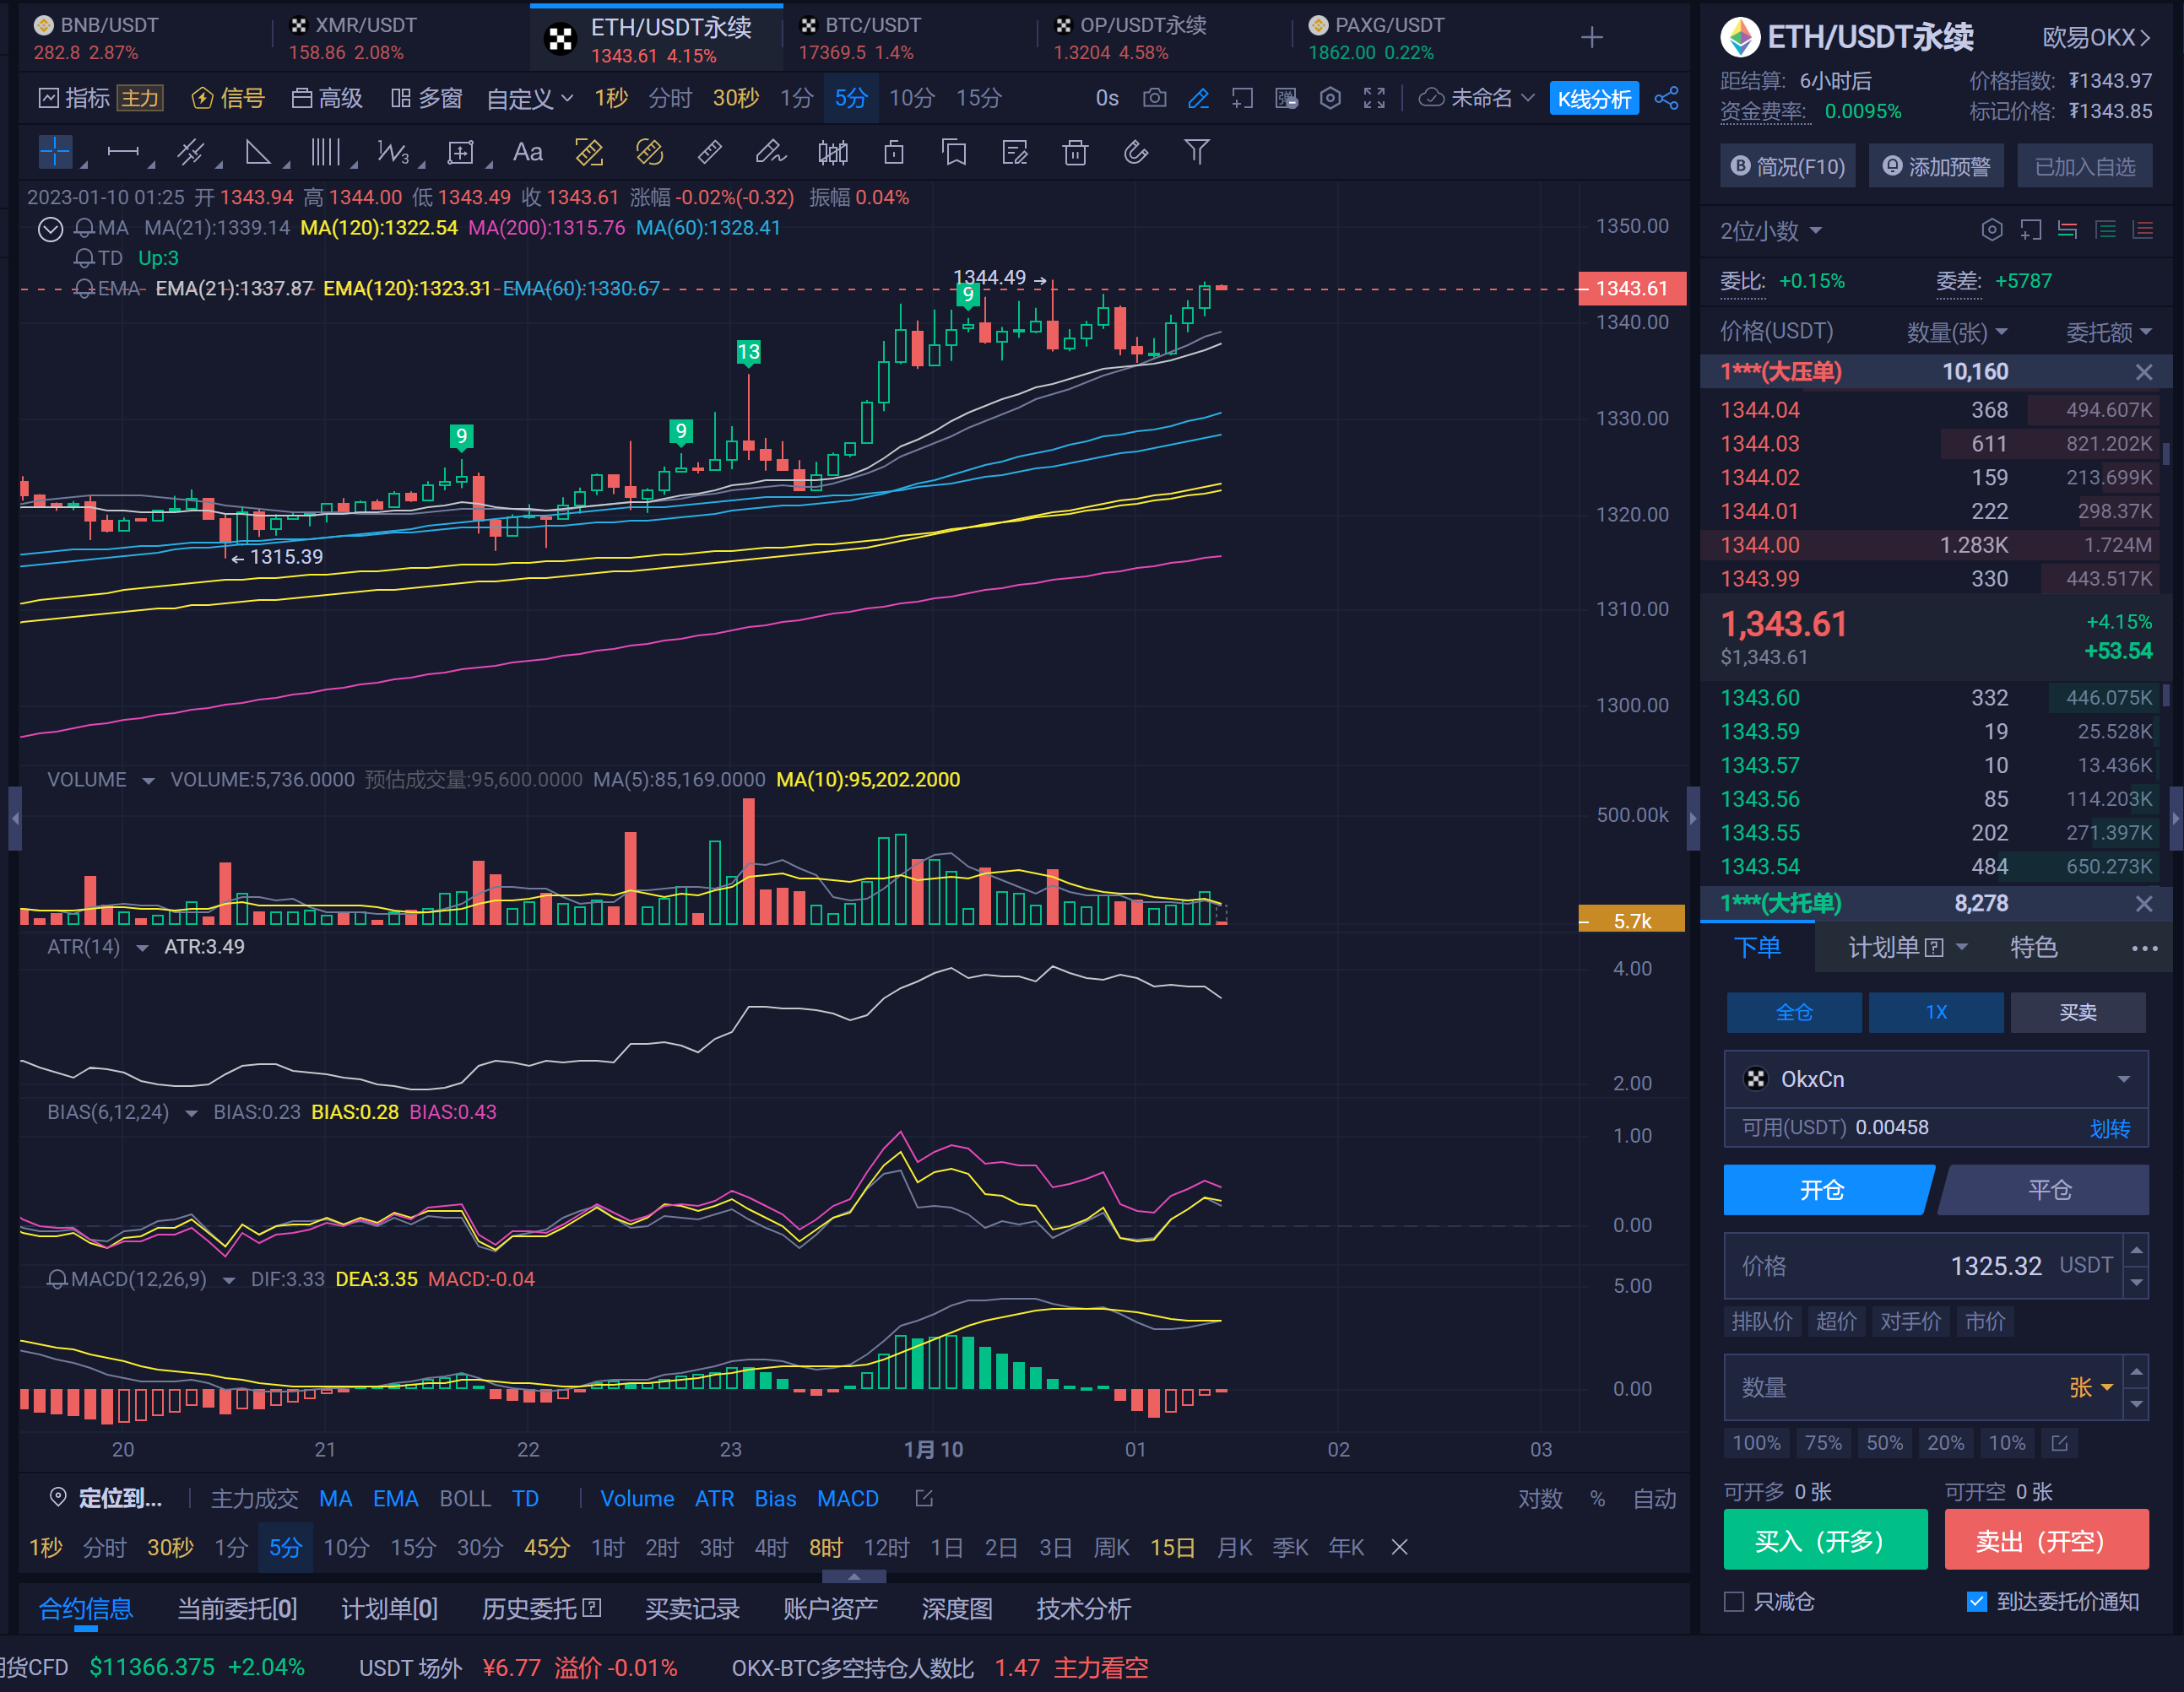Select the ruler measure tool
2184x1692 pixels.
pyautogui.click(x=709, y=152)
